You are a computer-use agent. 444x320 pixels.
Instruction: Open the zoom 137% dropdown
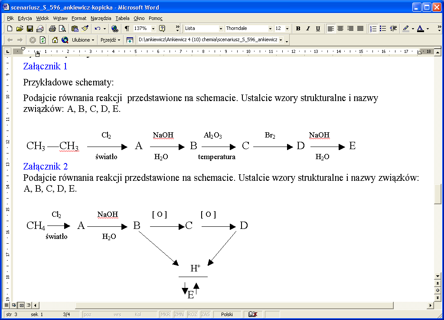[x=153, y=28]
